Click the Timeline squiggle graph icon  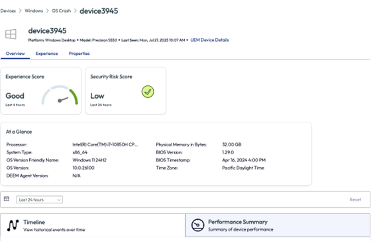[x=13, y=225]
